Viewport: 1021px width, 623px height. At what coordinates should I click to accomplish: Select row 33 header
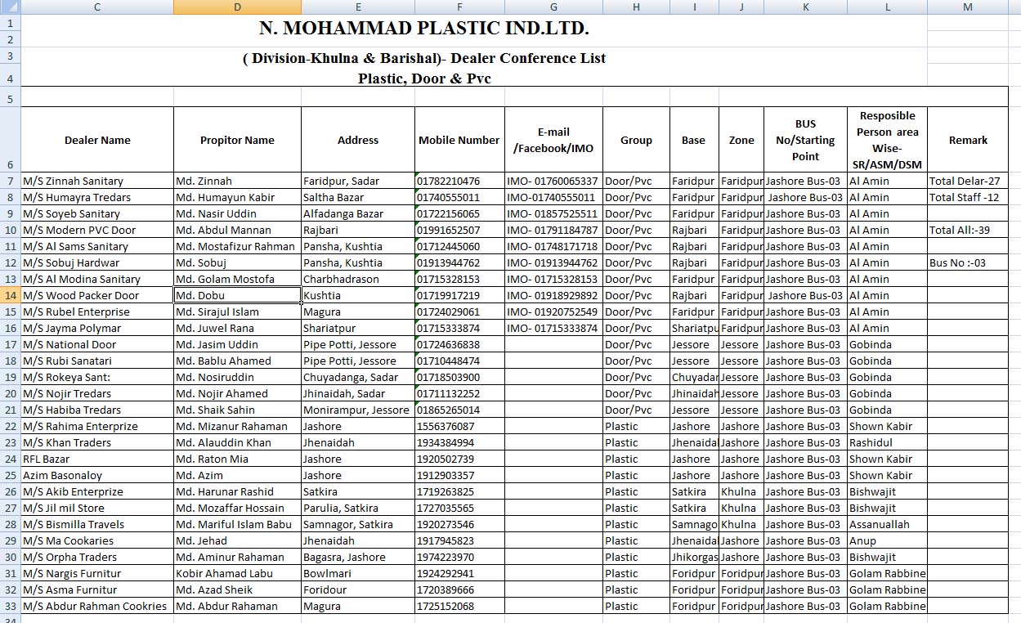(10, 606)
